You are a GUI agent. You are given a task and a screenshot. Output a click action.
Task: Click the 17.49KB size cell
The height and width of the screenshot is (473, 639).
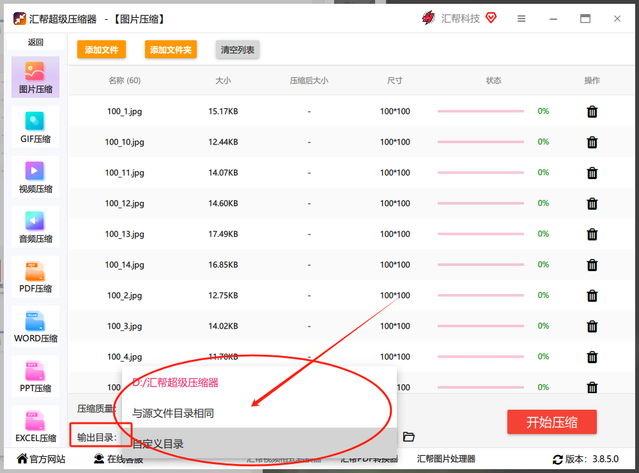click(x=223, y=234)
